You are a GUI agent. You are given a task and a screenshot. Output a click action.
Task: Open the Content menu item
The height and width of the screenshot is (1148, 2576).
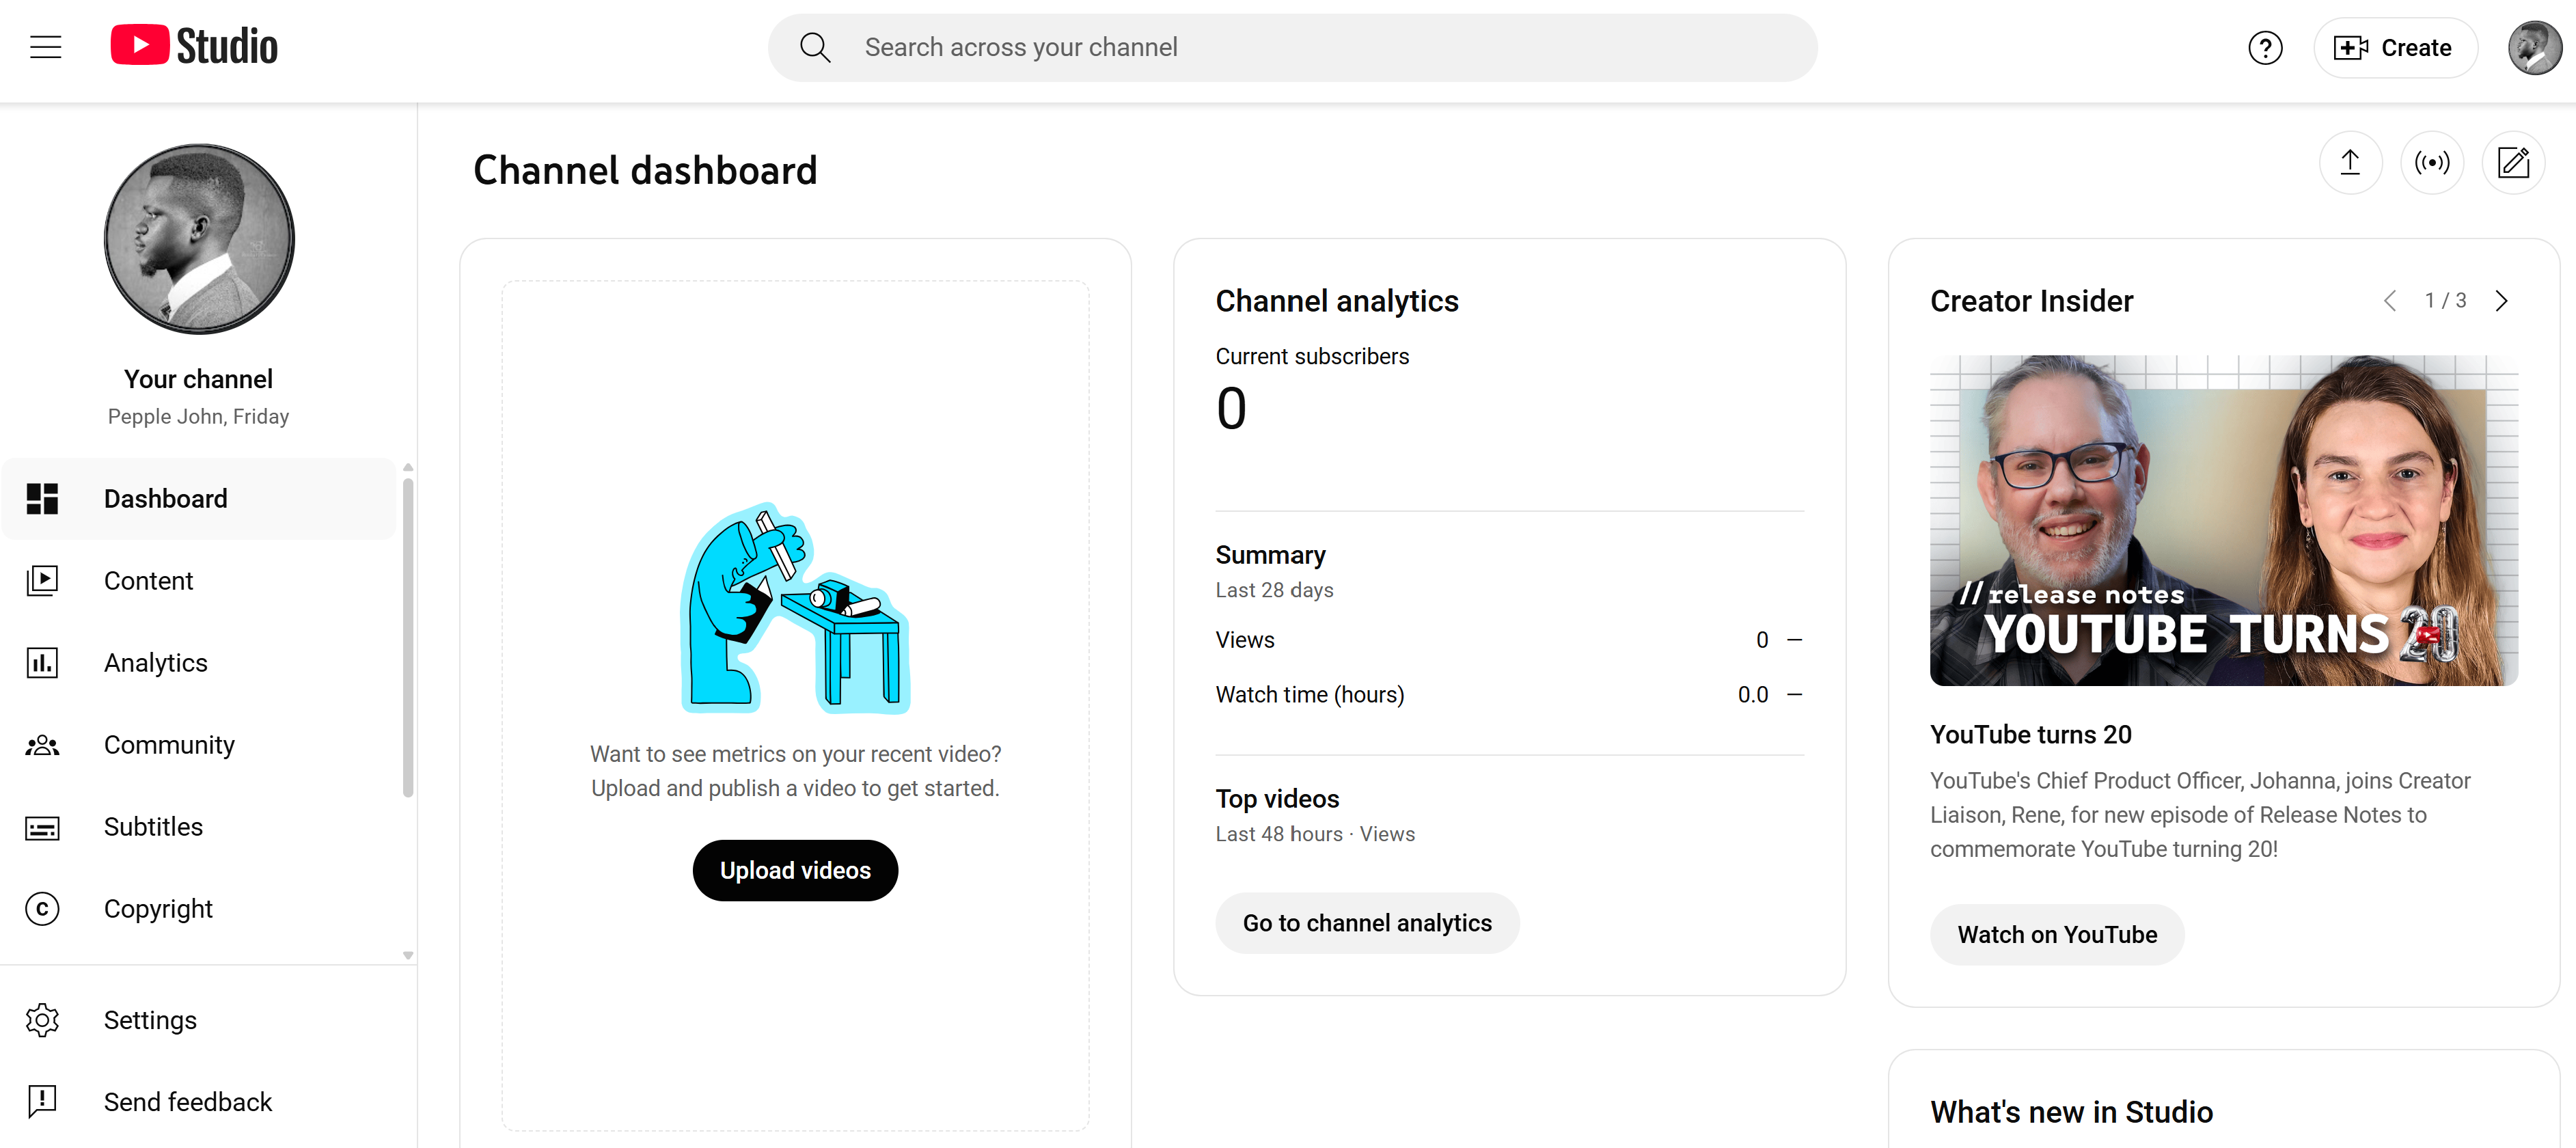(148, 580)
